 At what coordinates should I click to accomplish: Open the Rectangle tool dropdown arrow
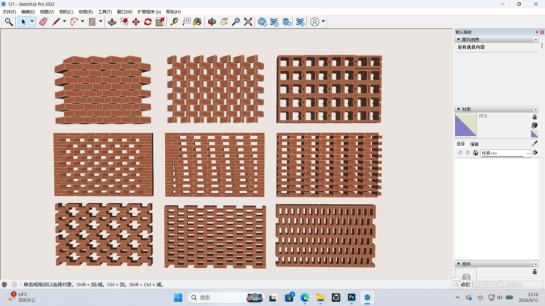click(100, 22)
